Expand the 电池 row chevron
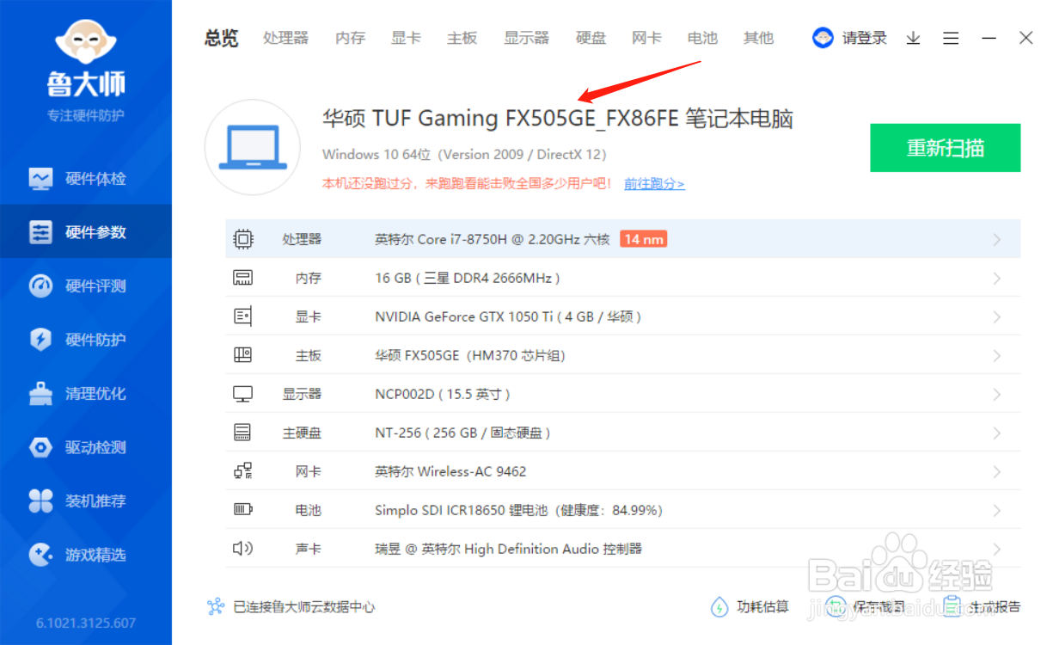The width and height of the screenshot is (1053, 645). click(997, 511)
